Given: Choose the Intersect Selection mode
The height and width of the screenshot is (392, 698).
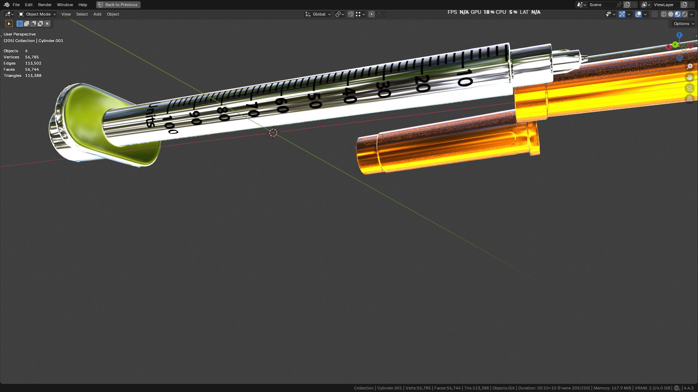Looking at the screenshot, I should (47, 24).
